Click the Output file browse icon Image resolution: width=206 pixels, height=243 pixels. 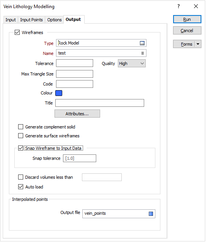tap(151, 214)
